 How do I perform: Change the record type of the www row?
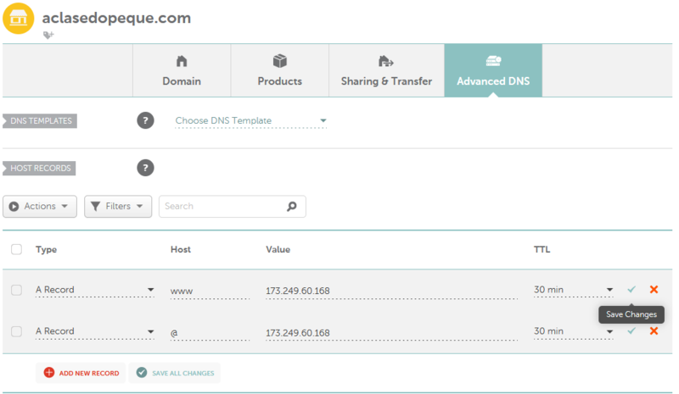tap(95, 290)
